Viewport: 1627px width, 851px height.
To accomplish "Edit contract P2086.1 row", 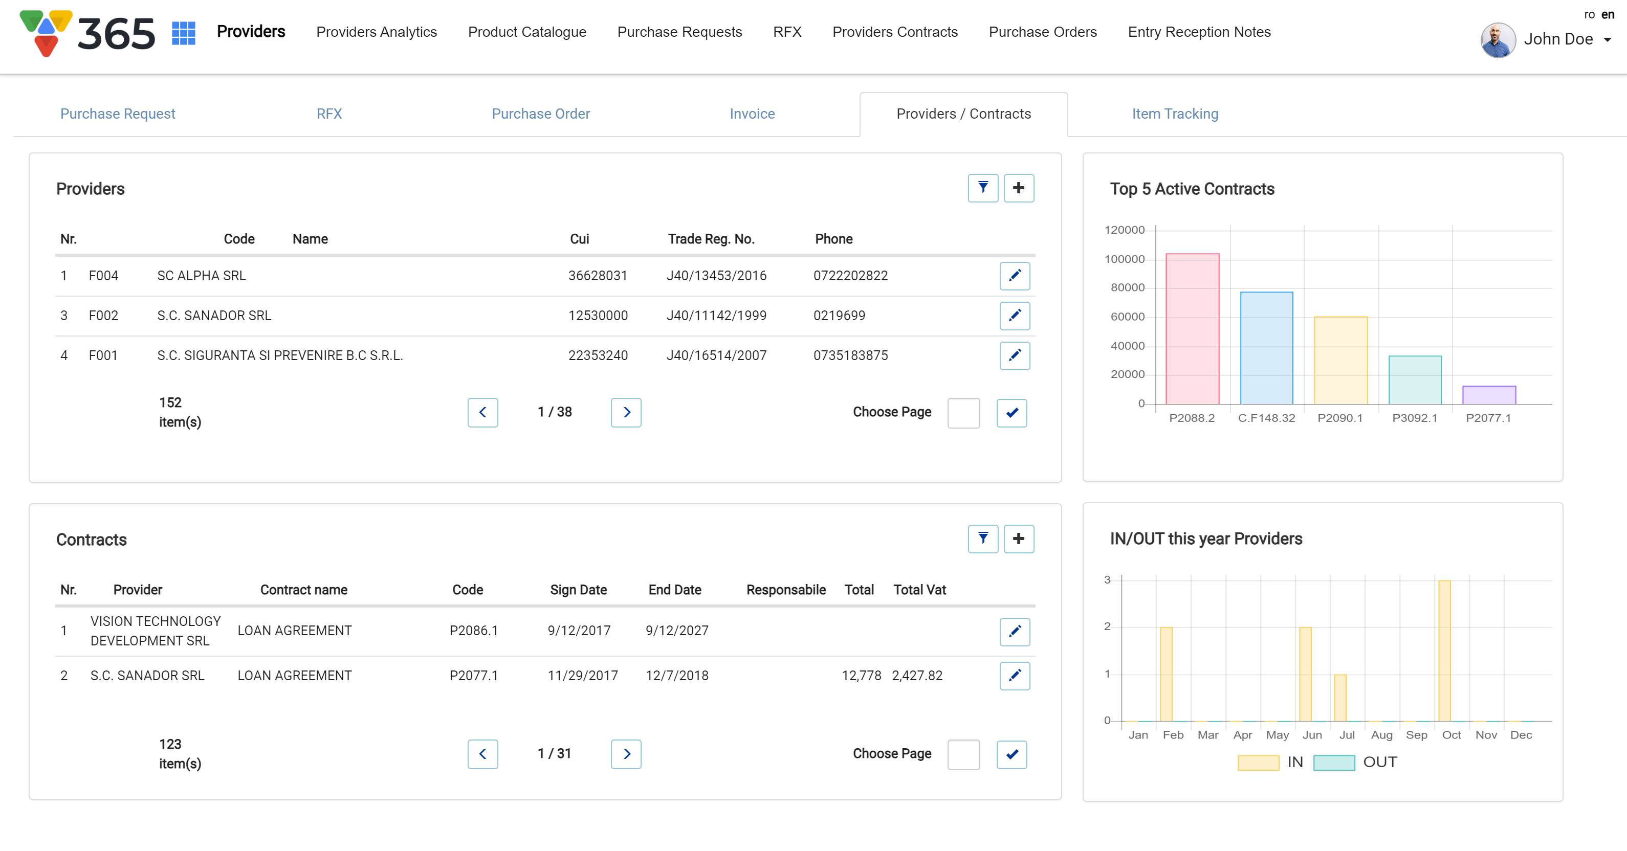I will 1015,631.
